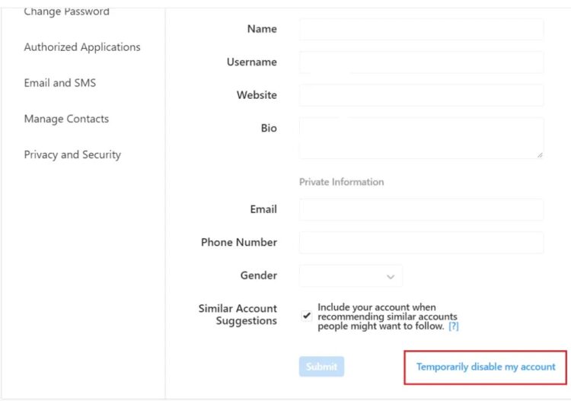Click the Private Information heading
The width and height of the screenshot is (571, 401).
[342, 182]
